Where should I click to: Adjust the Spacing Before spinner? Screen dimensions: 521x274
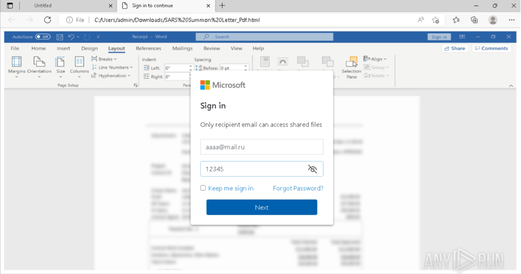pyautogui.click(x=245, y=68)
